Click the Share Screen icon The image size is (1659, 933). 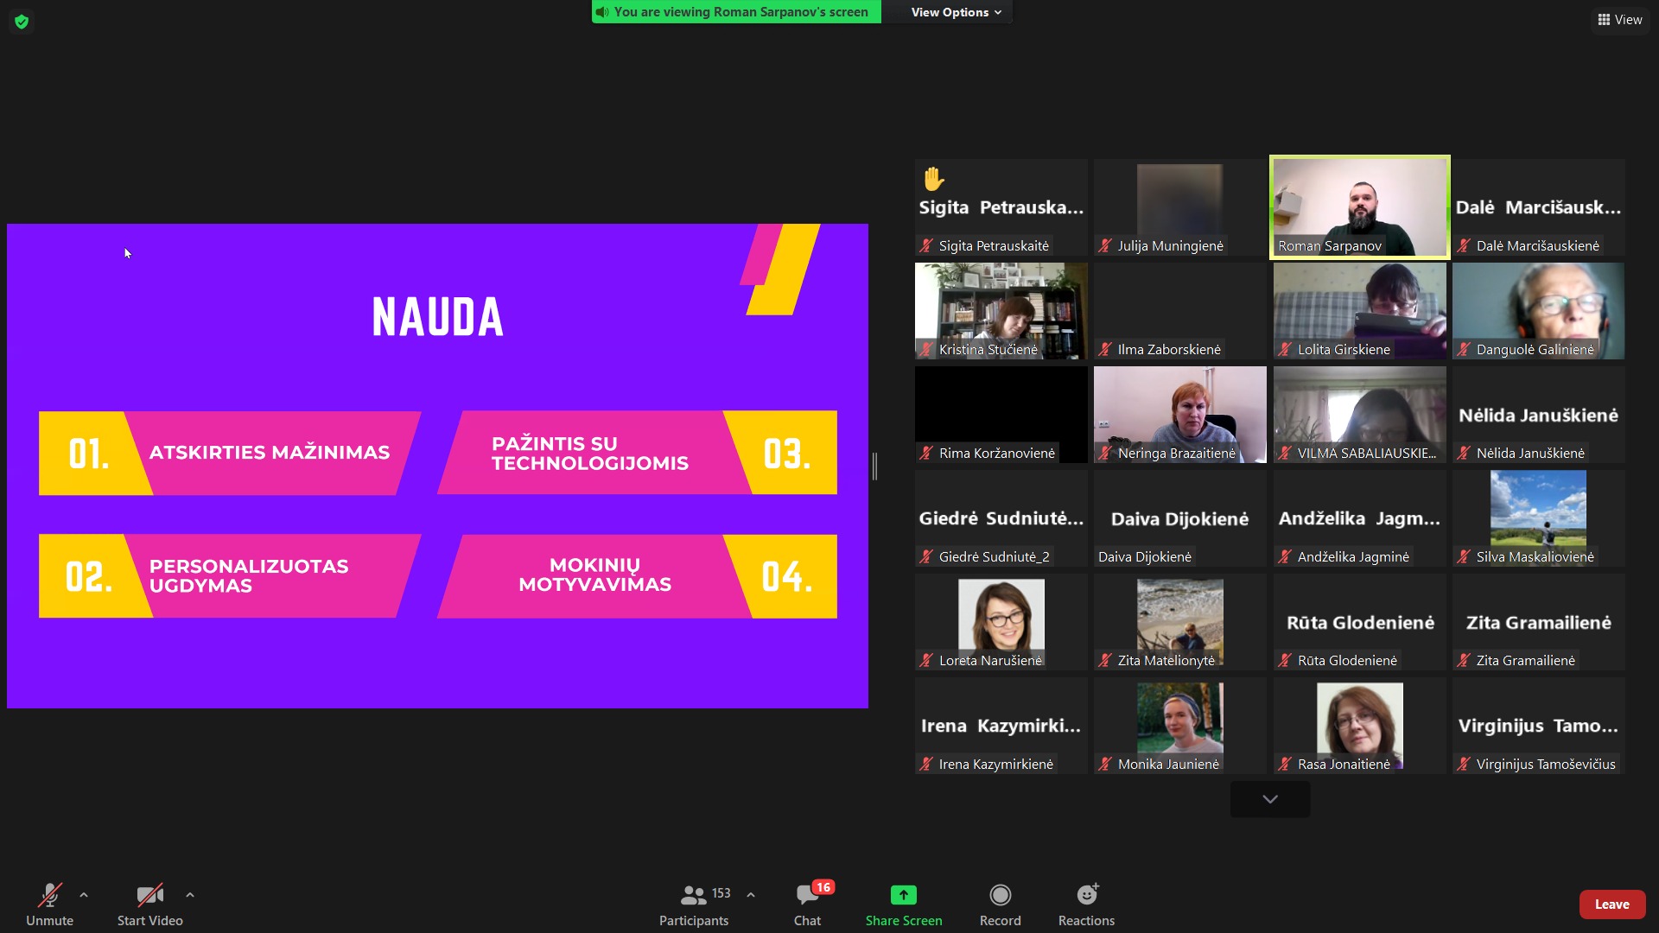pyautogui.click(x=903, y=895)
